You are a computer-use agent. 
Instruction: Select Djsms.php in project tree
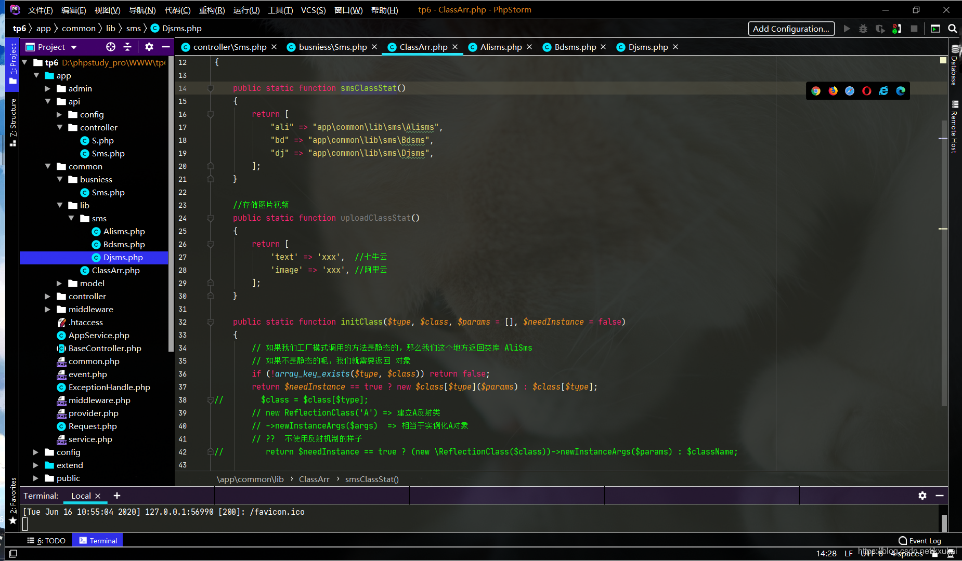point(123,257)
